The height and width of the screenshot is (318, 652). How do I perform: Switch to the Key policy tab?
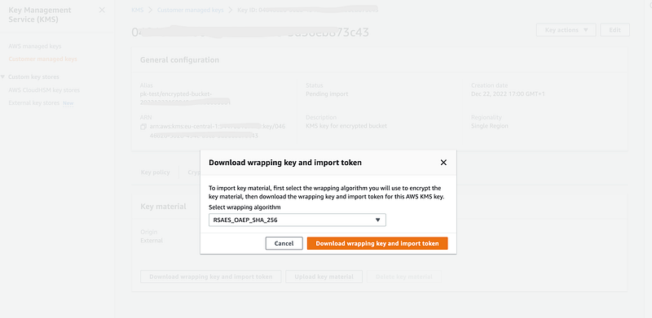coord(155,172)
